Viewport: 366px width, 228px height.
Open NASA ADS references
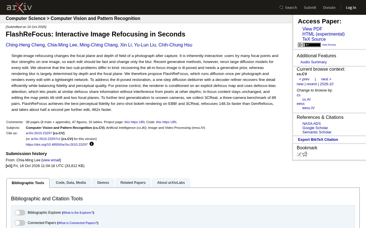[311, 124]
